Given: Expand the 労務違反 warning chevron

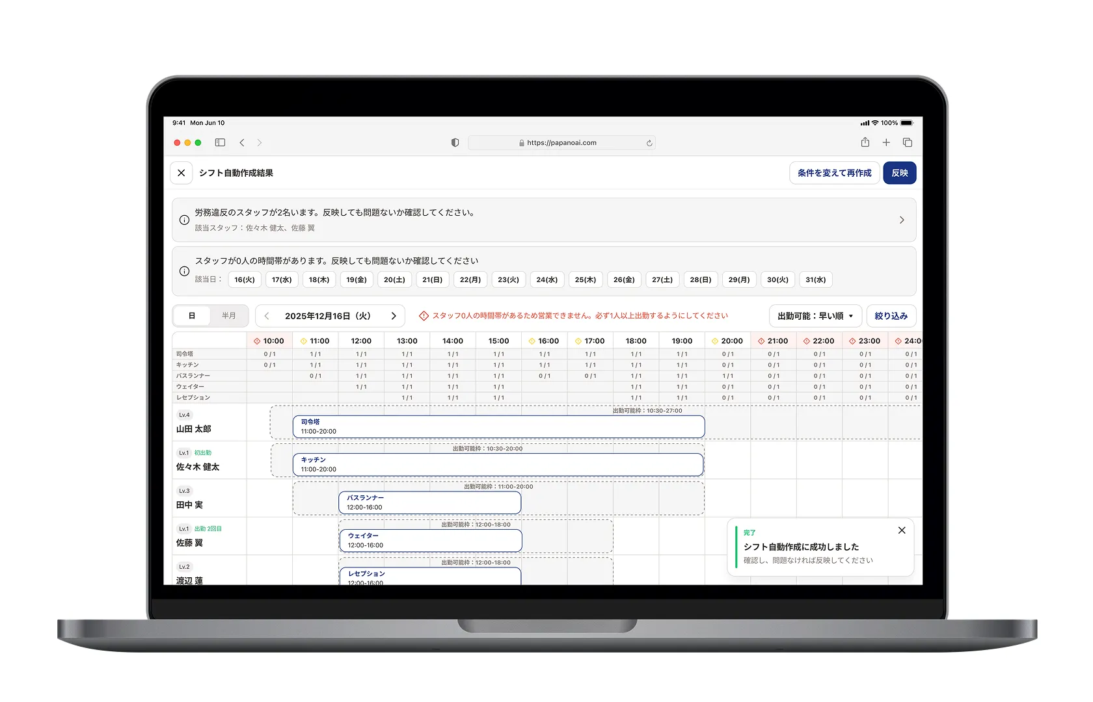Looking at the screenshot, I should point(902,220).
